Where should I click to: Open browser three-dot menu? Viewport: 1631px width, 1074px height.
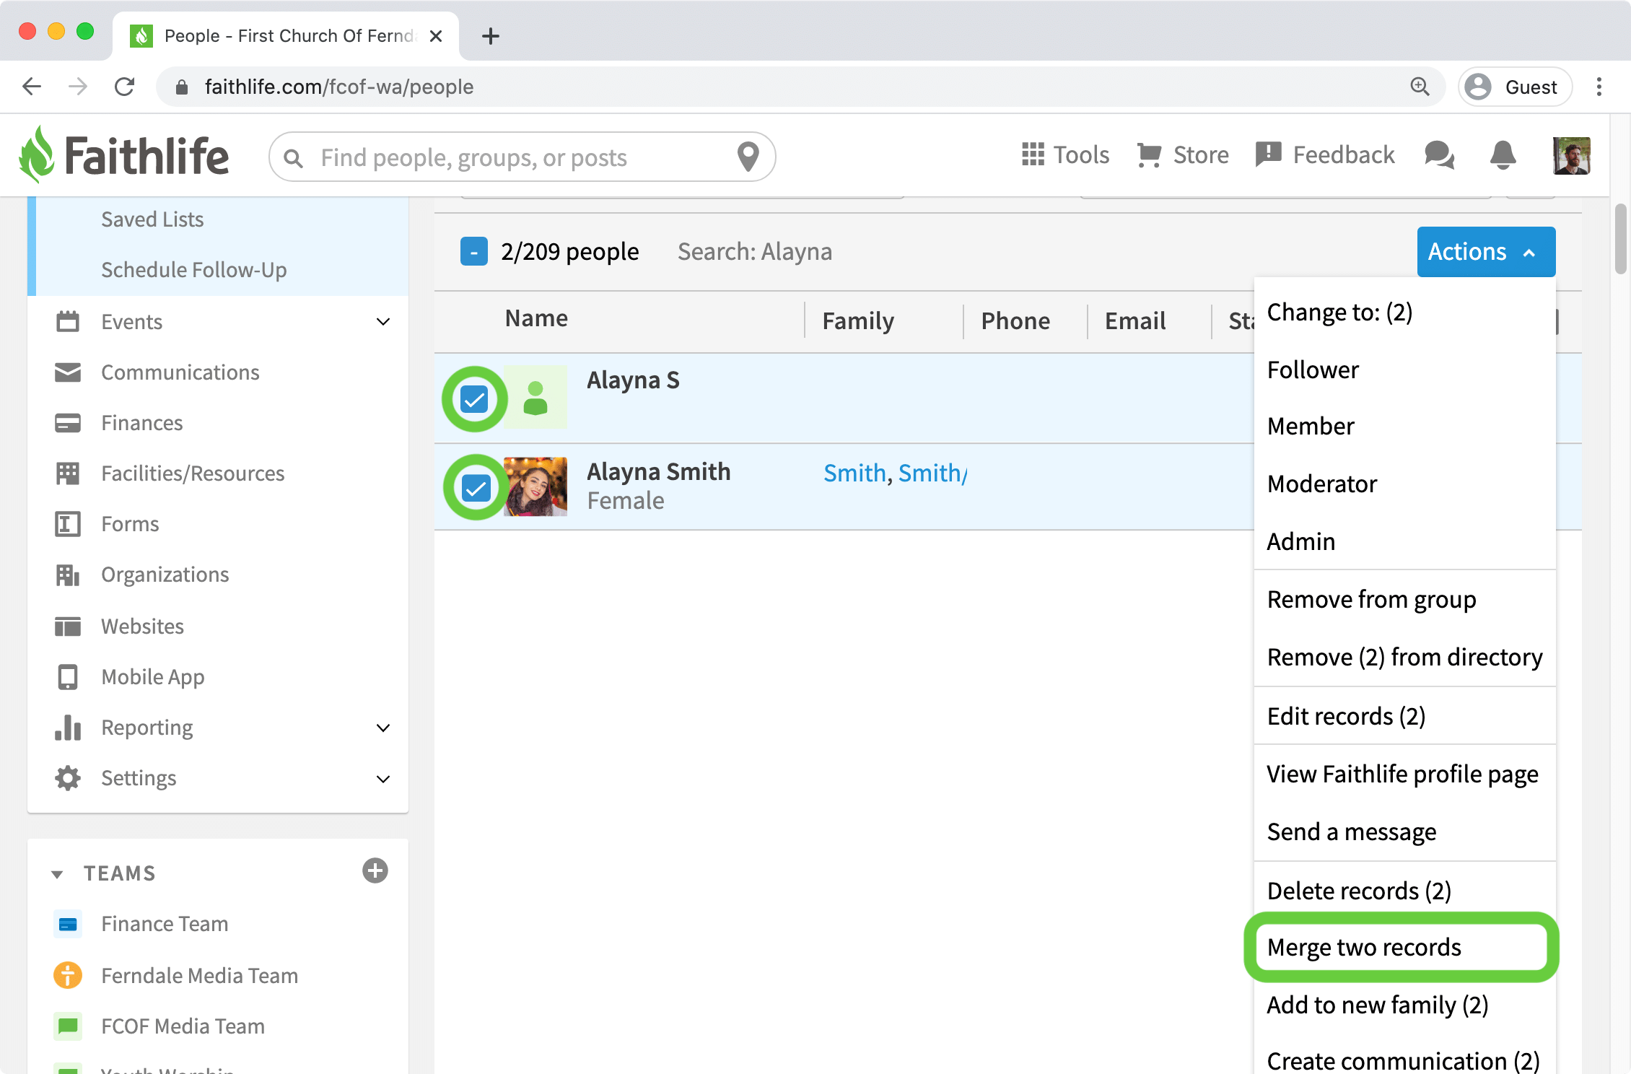click(x=1599, y=87)
